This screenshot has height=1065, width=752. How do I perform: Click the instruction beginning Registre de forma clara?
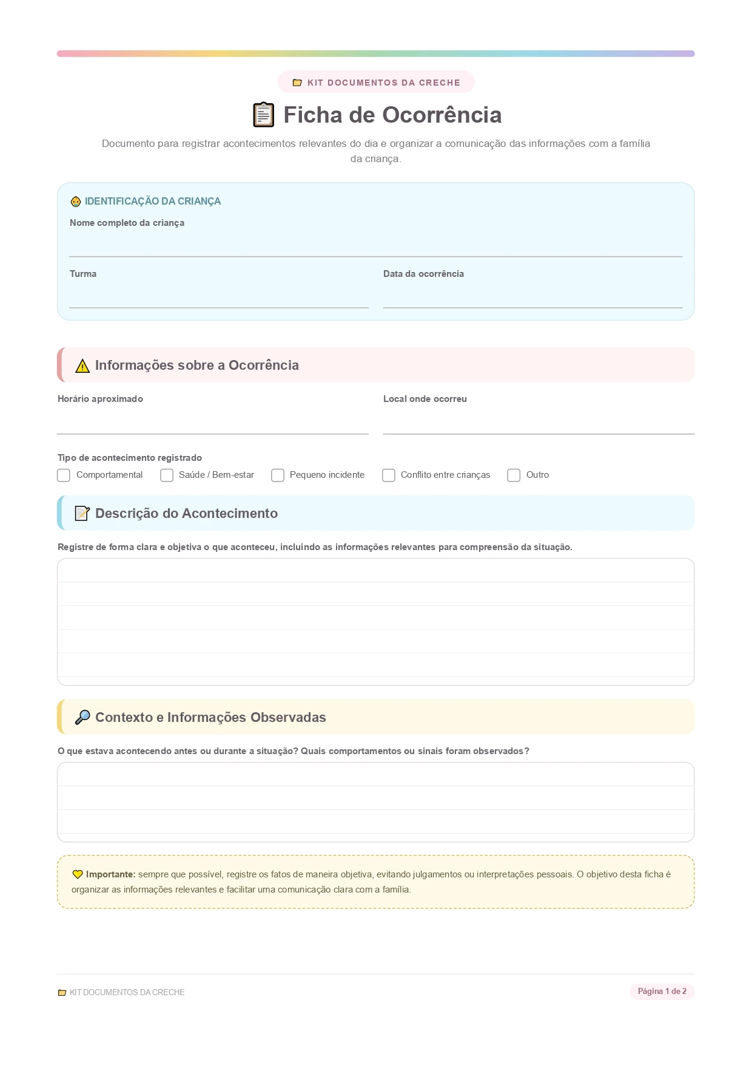coord(315,547)
